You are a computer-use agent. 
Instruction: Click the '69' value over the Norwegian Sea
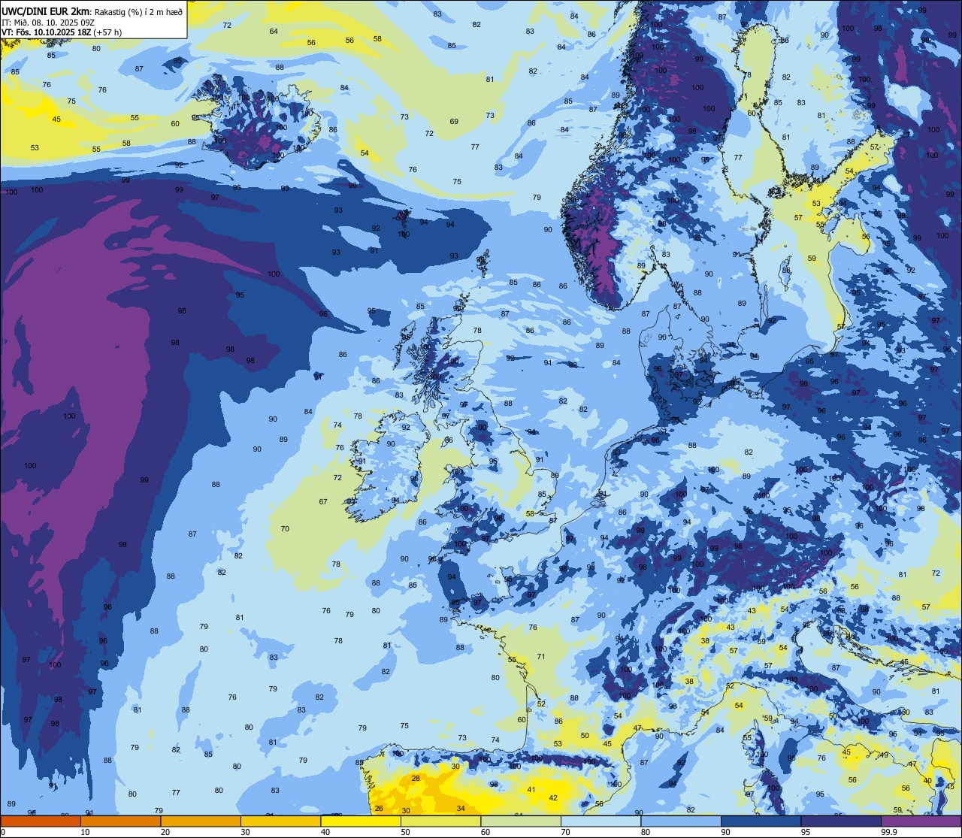click(454, 121)
